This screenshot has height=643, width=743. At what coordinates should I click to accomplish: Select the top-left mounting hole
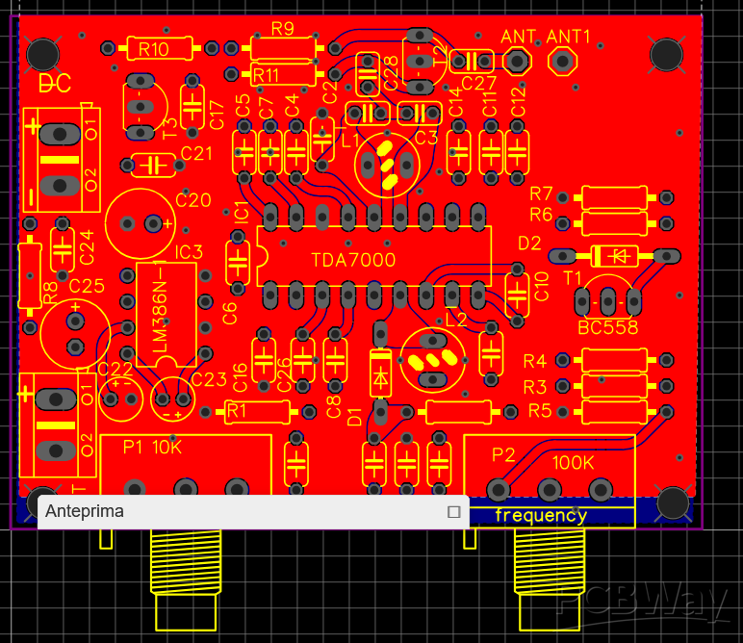click(x=42, y=54)
